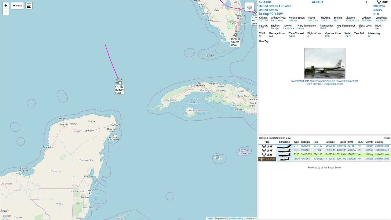
Task: Click the GKA263 map label box
Action: [x=235, y=42]
